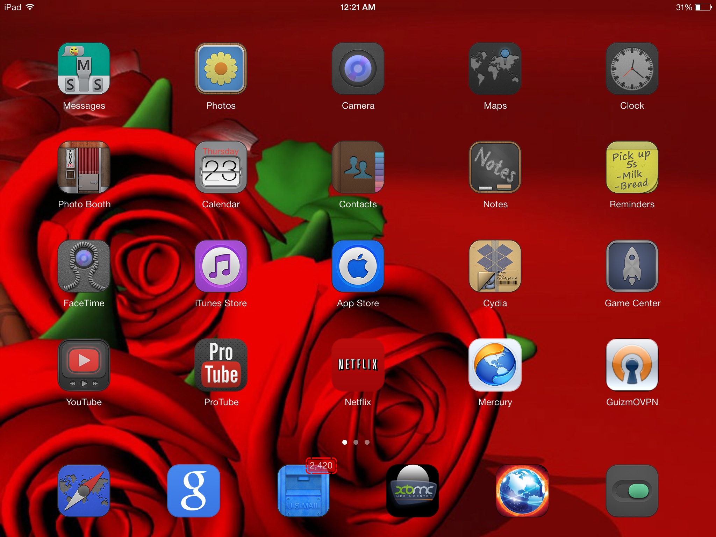This screenshot has height=537, width=716.
Task: Launch the YouTube app
Action: pos(84,365)
